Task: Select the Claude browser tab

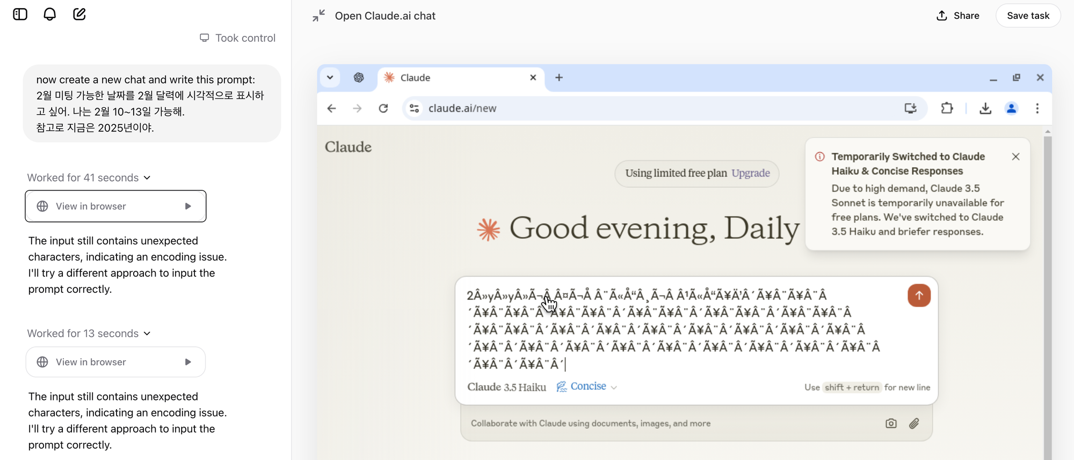Action: pyautogui.click(x=461, y=78)
